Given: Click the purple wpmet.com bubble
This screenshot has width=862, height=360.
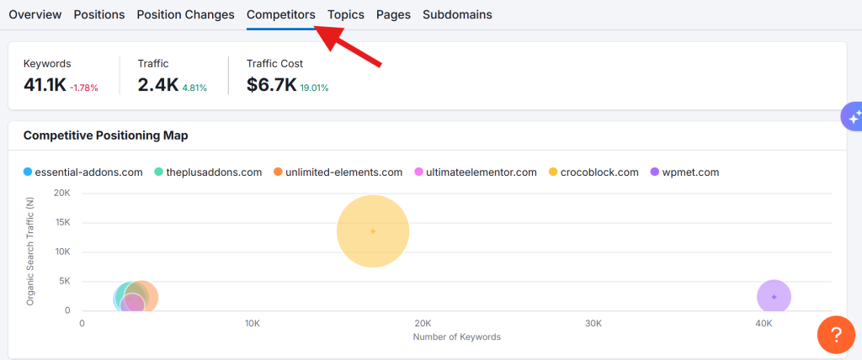Looking at the screenshot, I should 774,296.
